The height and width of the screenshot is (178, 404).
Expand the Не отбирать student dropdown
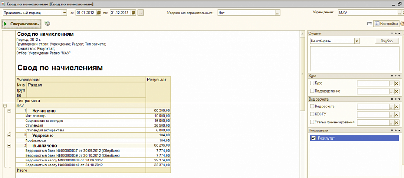[357, 41]
